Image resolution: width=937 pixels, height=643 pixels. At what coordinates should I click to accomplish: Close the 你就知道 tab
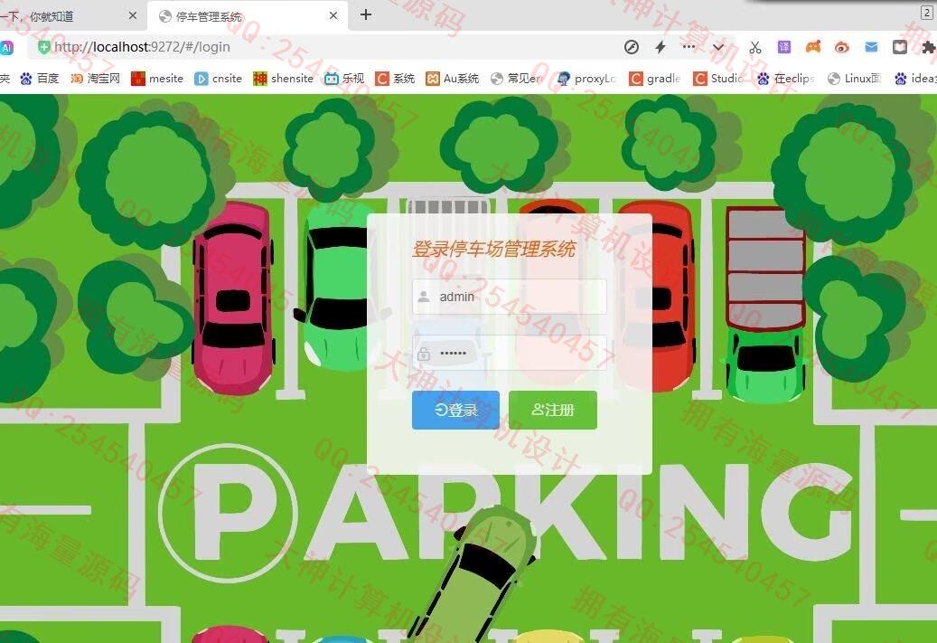tap(133, 15)
